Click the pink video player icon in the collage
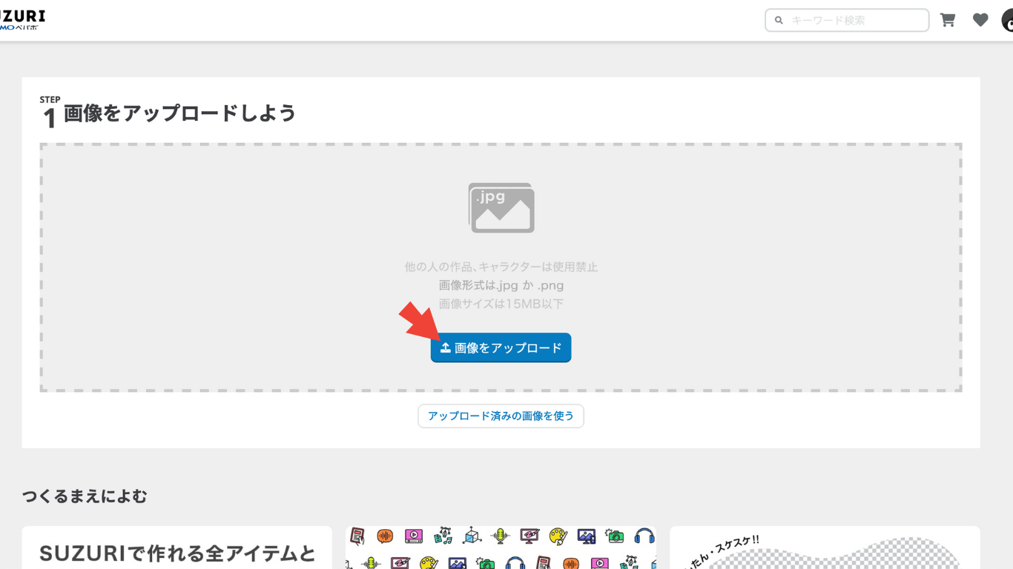 (413, 536)
